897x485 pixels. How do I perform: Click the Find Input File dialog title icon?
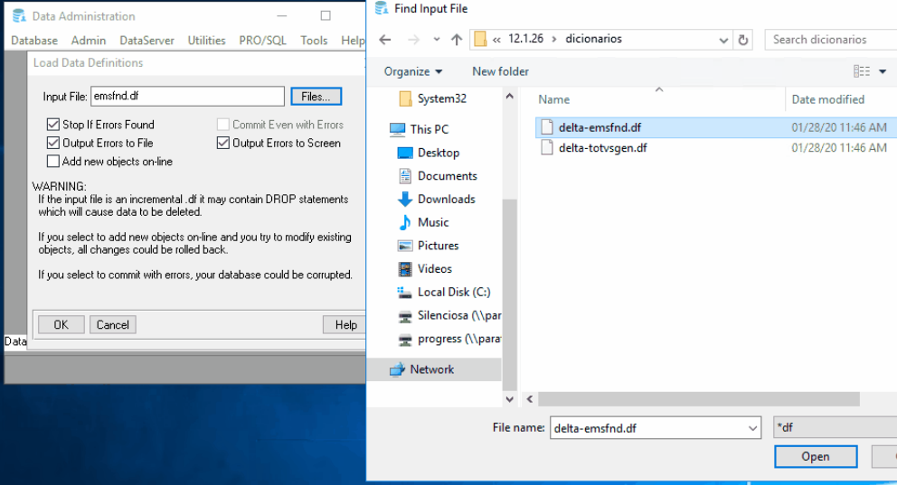tap(381, 8)
